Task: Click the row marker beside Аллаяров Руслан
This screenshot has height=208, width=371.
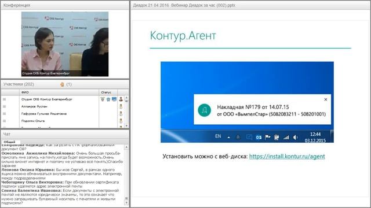Action: click(x=4, y=106)
